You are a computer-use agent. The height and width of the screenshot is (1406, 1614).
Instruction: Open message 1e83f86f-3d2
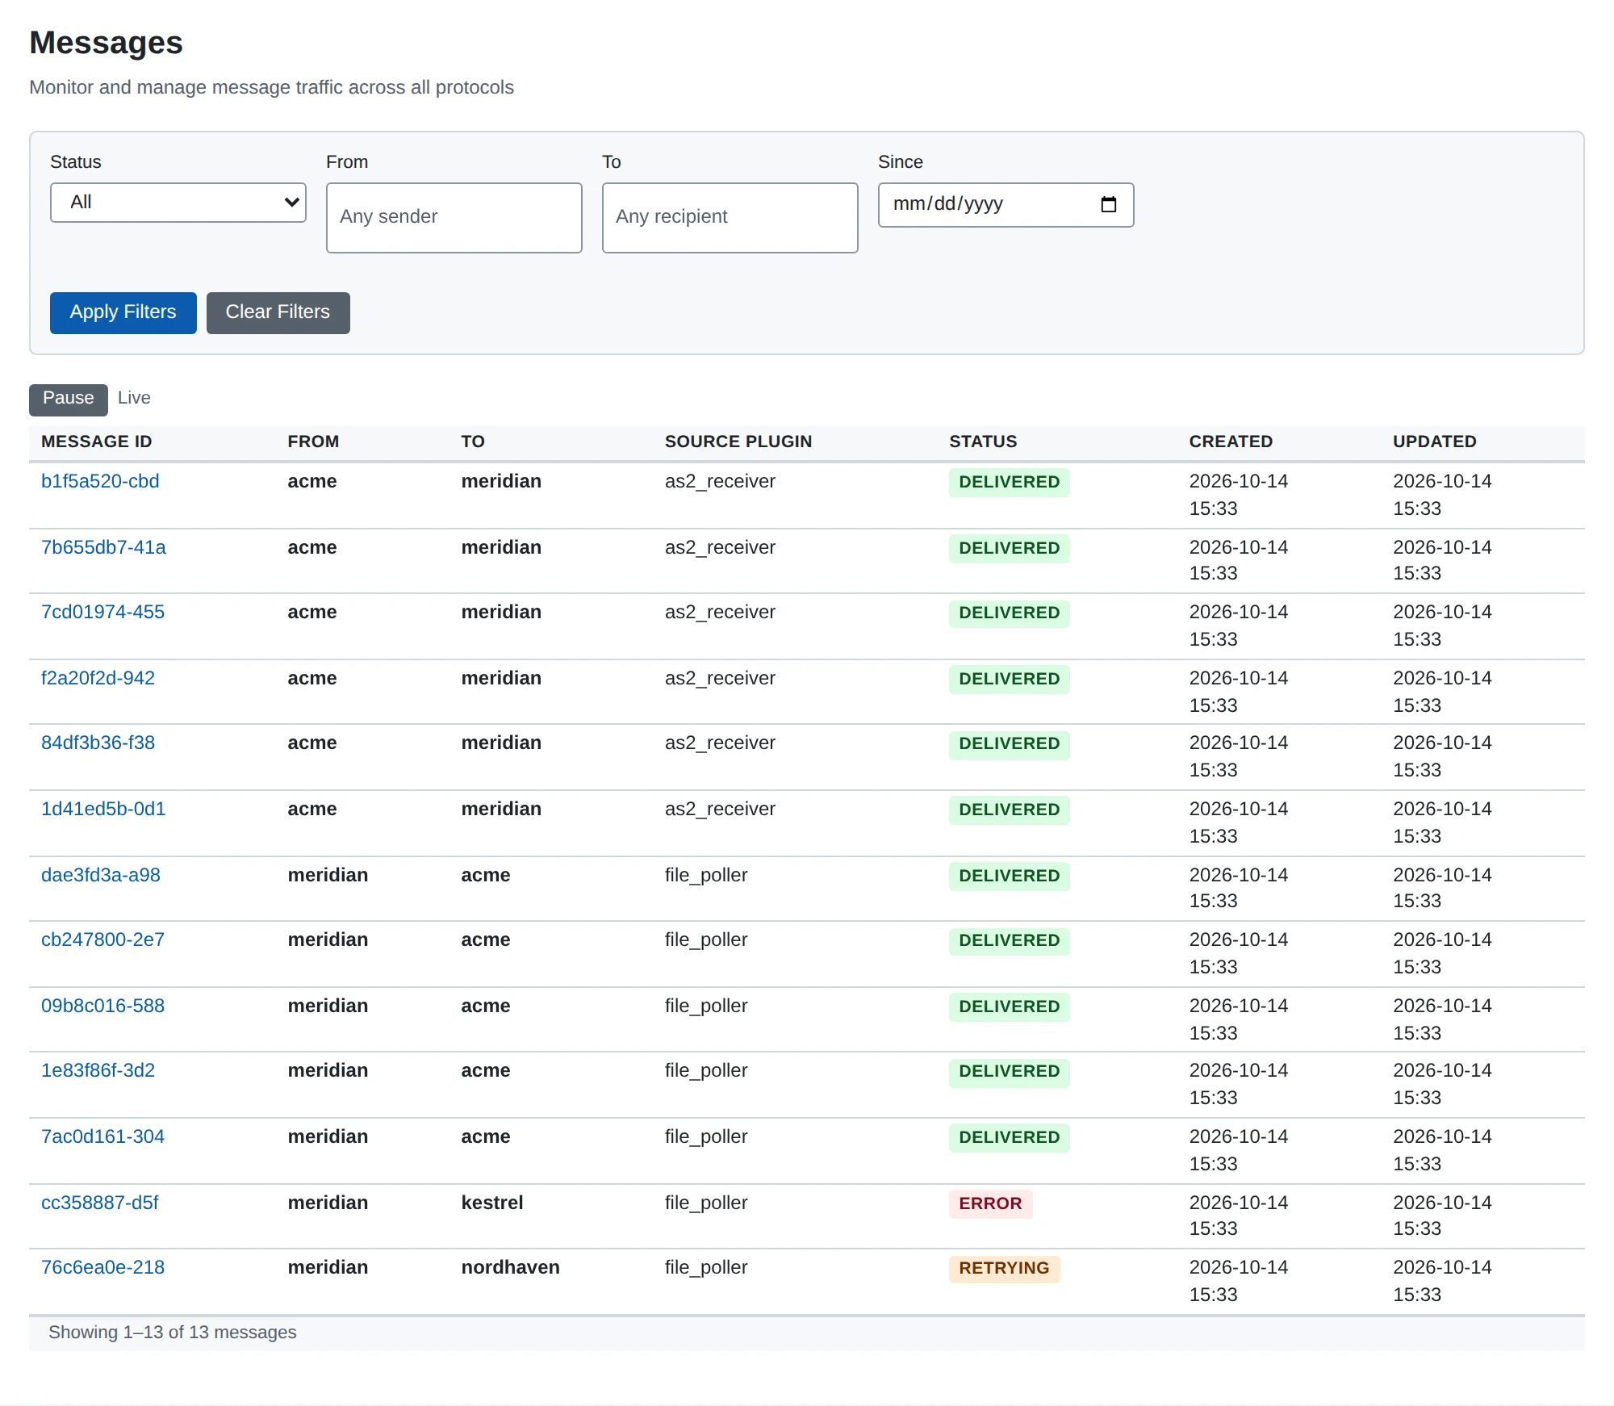pyautogui.click(x=98, y=1070)
